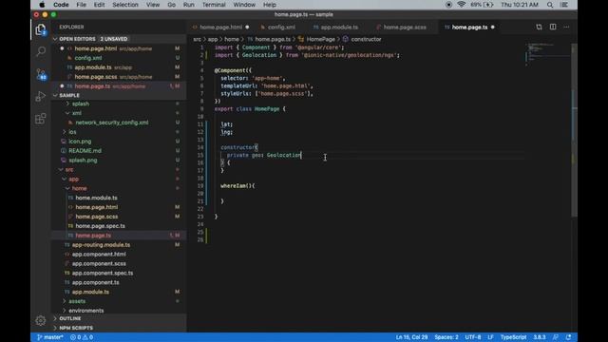Open the More Actions ellipsis menu
The image size is (608, 342).
point(566,28)
